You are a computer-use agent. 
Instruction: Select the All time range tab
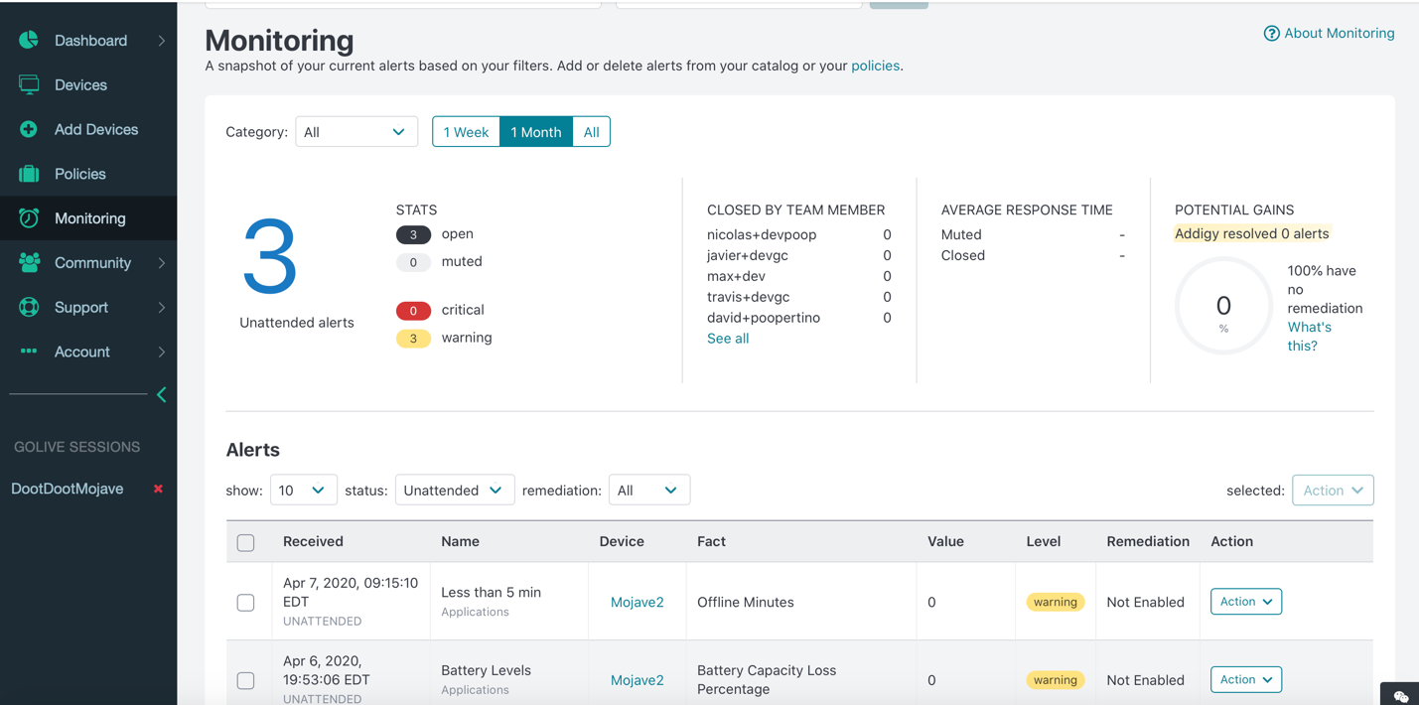[x=591, y=132]
